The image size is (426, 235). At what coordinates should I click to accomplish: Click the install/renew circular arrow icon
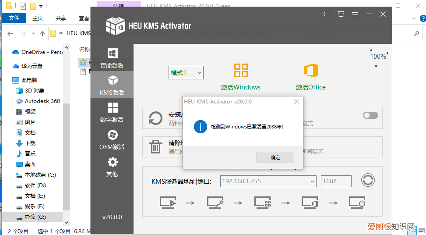155,118
